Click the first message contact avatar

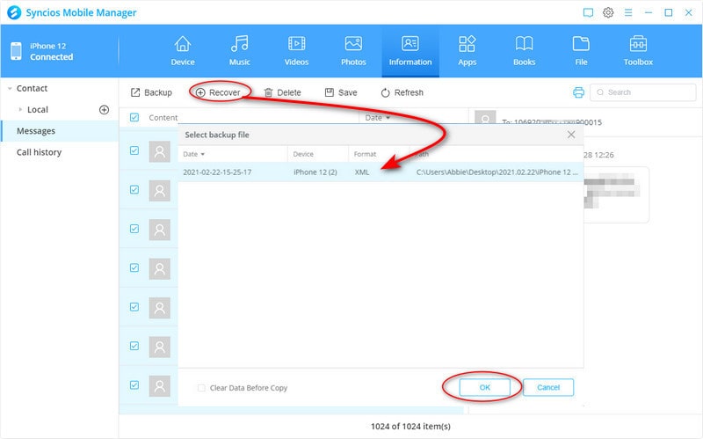[160, 151]
